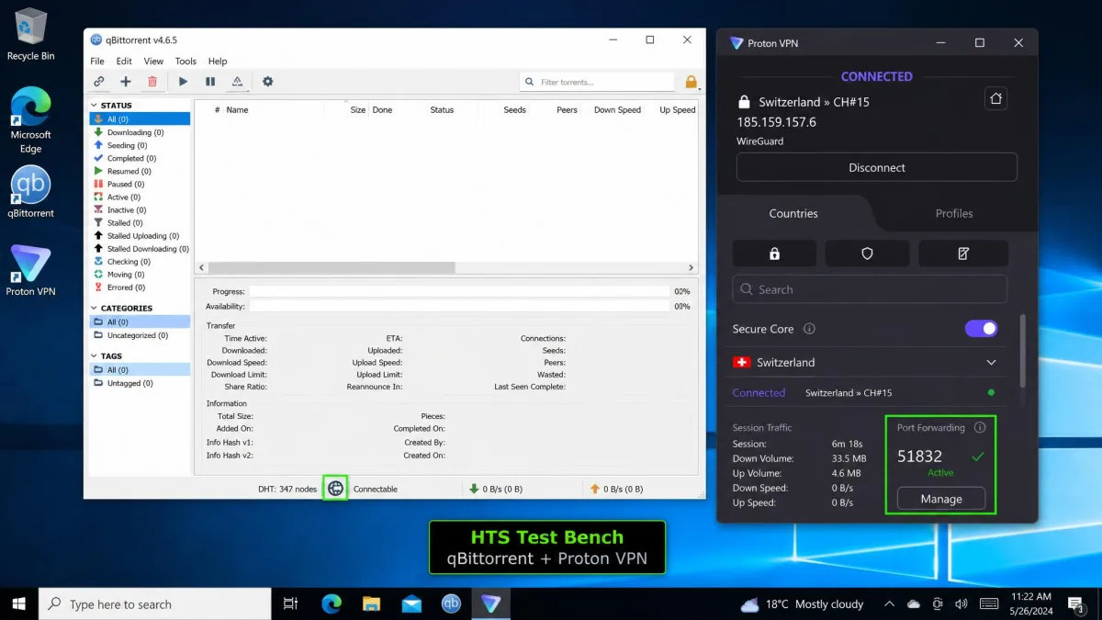Viewport: 1102px width, 620px height.
Task: Open Edit menu in qBittorrent
Action: 124,62
